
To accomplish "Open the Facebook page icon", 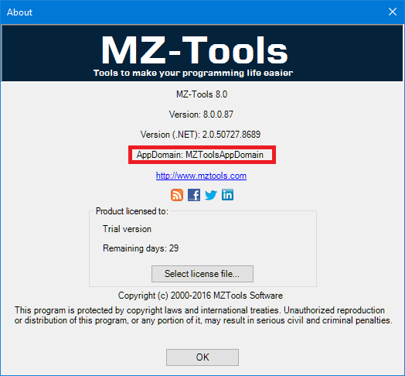I will (194, 195).
